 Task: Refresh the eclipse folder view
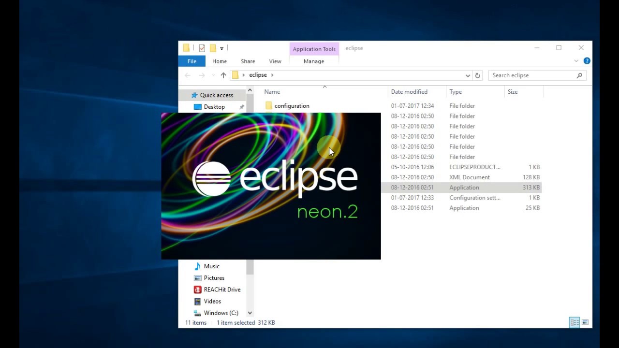(x=478, y=75)
